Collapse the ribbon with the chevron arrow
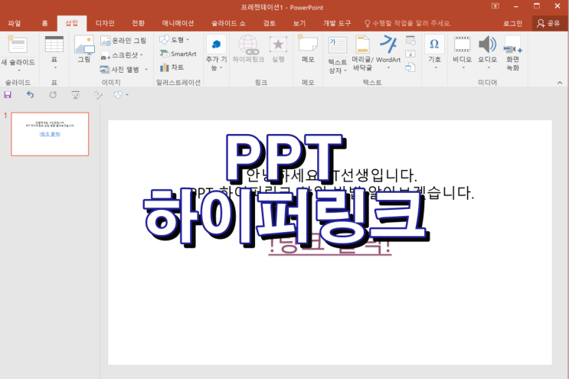This screenshot has height=379, width=569. (560, 82)
